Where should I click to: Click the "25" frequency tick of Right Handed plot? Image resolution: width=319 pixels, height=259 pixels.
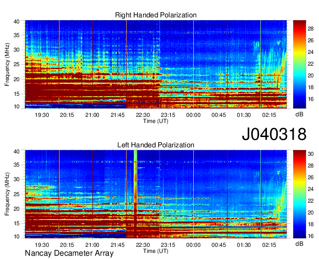coord(16,64)
